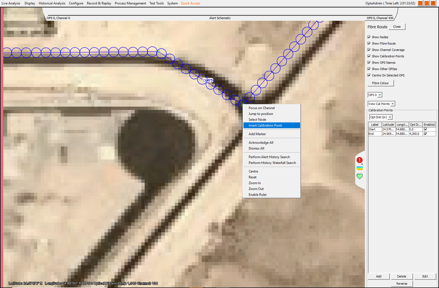Click the green heart health icon

click(359, 176)
